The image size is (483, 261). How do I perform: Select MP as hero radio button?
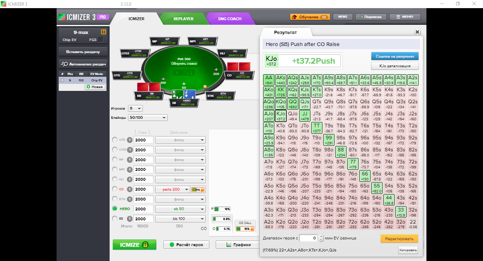click(115, 159)
